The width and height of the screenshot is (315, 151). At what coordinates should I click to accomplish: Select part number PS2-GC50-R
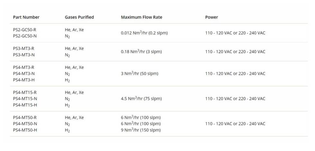(x=25, y=30)
